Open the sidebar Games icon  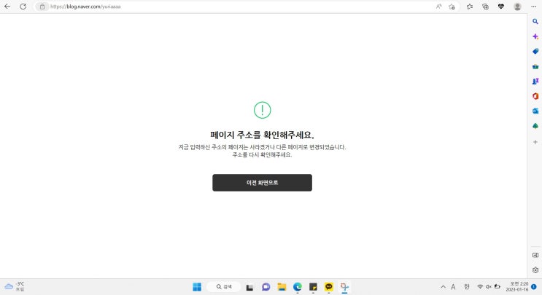point(535,81)
